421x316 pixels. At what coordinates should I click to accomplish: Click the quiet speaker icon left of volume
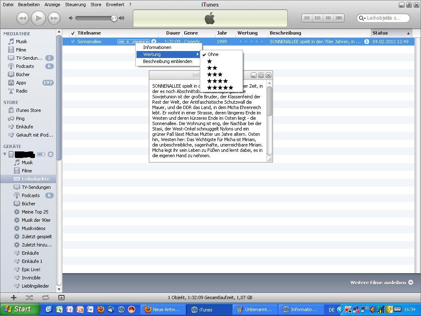(71, 18)
